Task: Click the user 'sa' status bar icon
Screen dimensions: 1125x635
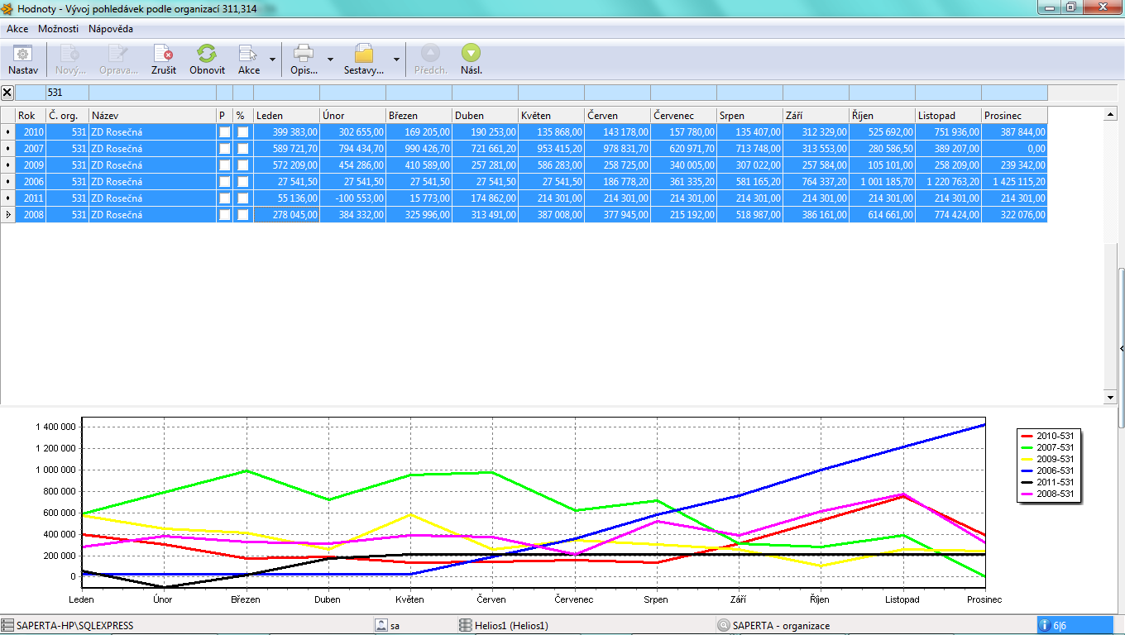Action: (381, 626)
